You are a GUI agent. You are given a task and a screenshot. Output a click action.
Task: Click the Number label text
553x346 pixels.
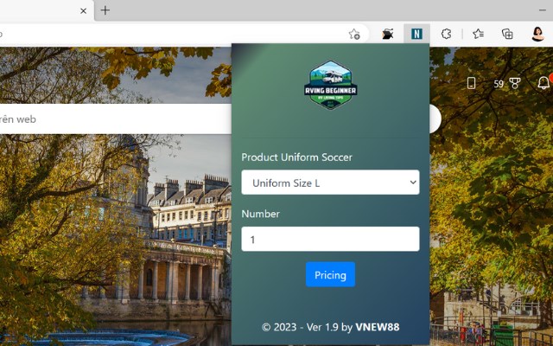[x=261, y=214]
